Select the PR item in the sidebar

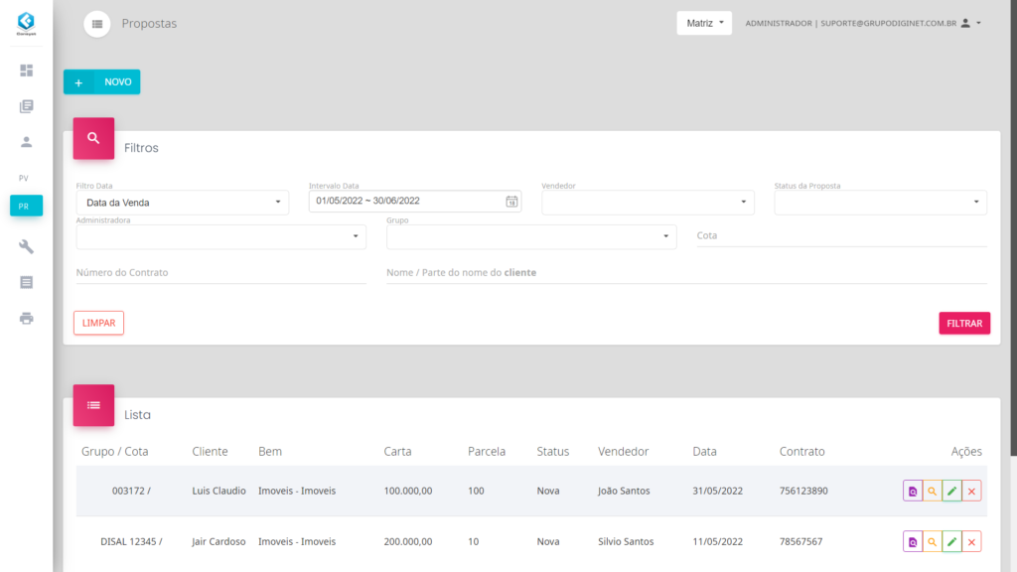click(26, 206)
